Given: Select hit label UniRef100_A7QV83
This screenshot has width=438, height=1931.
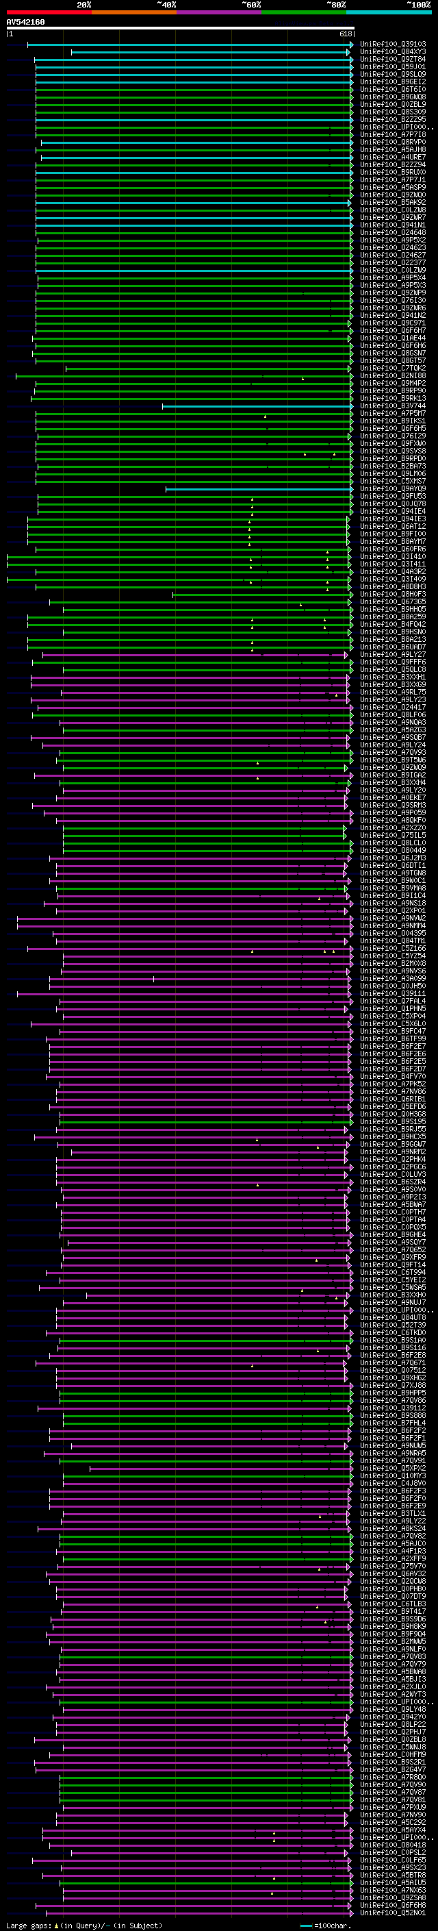Looking at the screenshot, I should click(x=393, y=1656).
